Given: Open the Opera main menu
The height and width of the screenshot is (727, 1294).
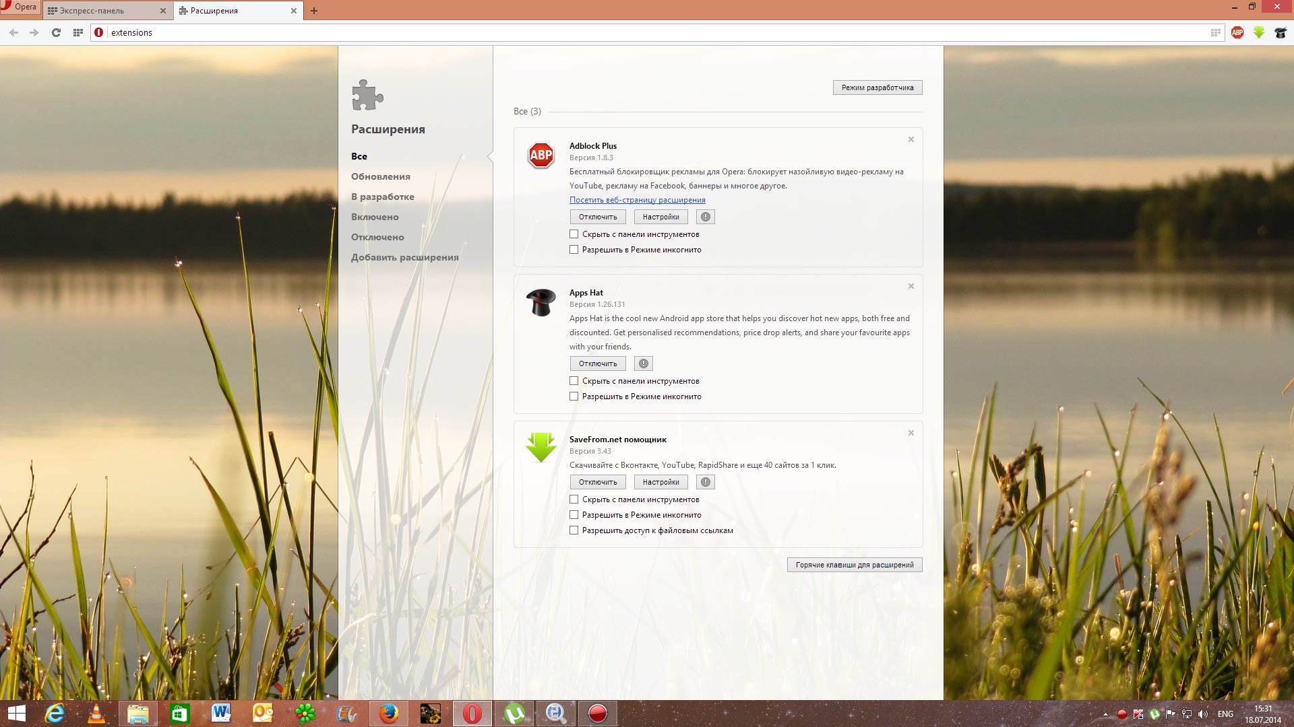Looking at the screenshot, I should [20, 7].
